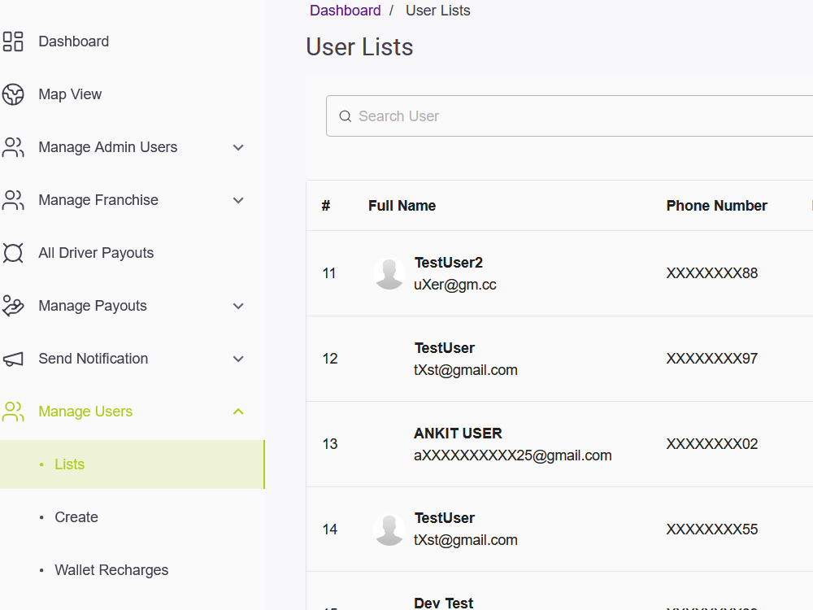
Task: Expand the Manage Franchise chevron
Action: click(238, 201)
